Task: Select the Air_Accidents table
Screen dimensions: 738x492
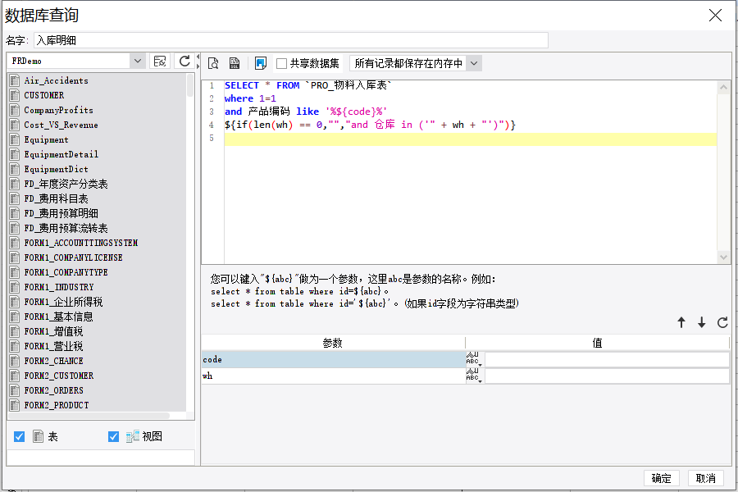Action: 56,80
